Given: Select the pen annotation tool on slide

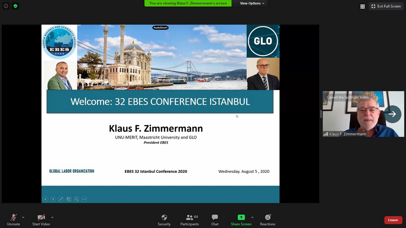Looking at the screenshot, I should (x=61, y=199).
